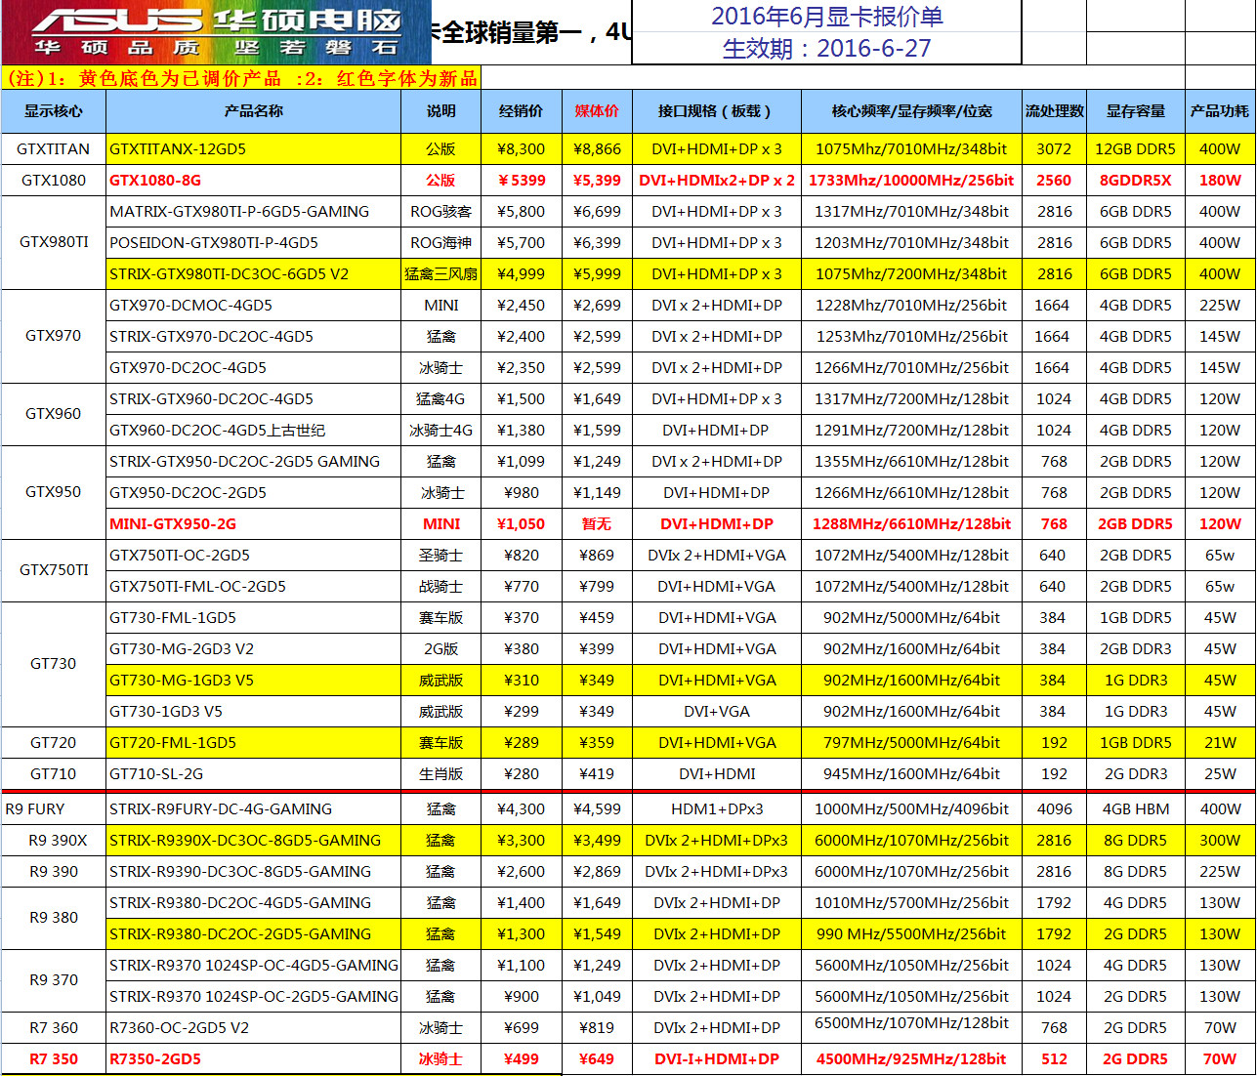Viewport: 1257px width, 1076px height.
Task: Select the 'GTX980TI' core cell
Action: pyautogui.click(x=54, y=242)
